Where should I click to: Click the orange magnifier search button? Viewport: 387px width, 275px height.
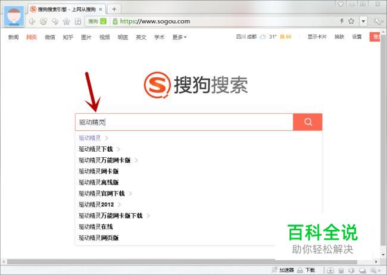click(308, 122)
